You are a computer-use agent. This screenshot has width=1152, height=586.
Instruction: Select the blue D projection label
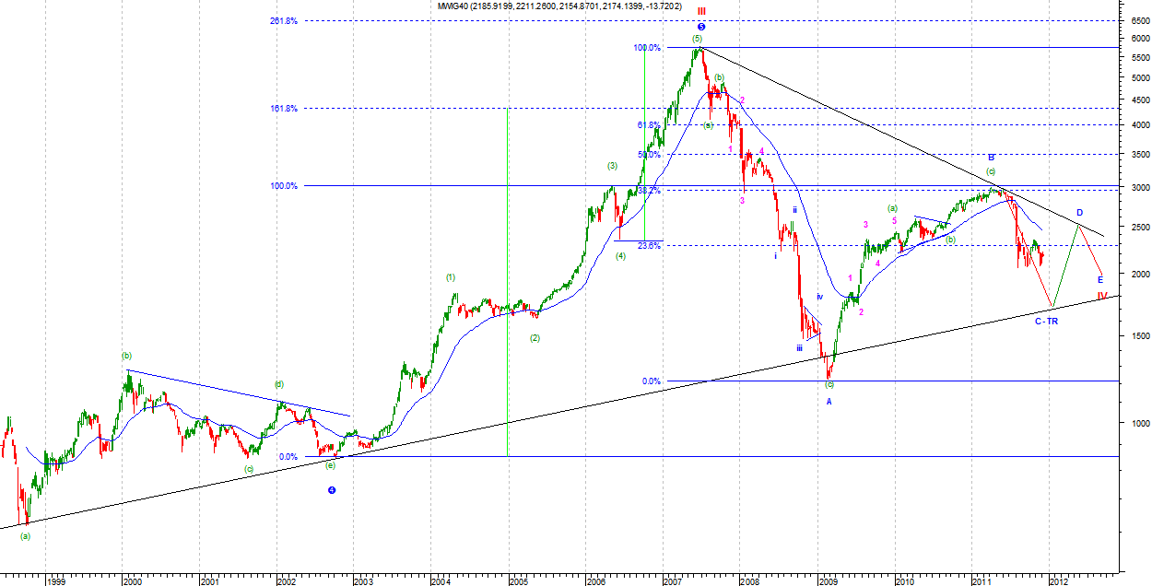pos(1079,213)
